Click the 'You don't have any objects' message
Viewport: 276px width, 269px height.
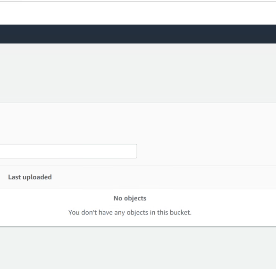130,212
